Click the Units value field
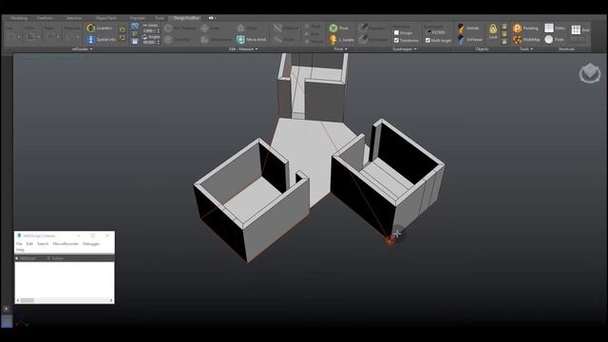 149,31
